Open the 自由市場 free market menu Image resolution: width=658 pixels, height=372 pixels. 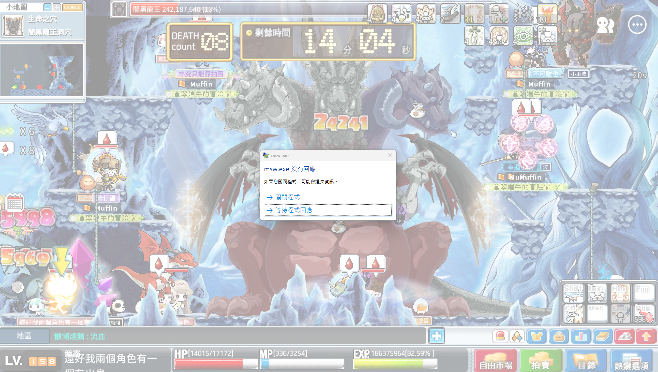point(495,361)
